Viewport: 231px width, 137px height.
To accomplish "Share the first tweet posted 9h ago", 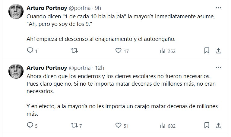I will point(218,51).
